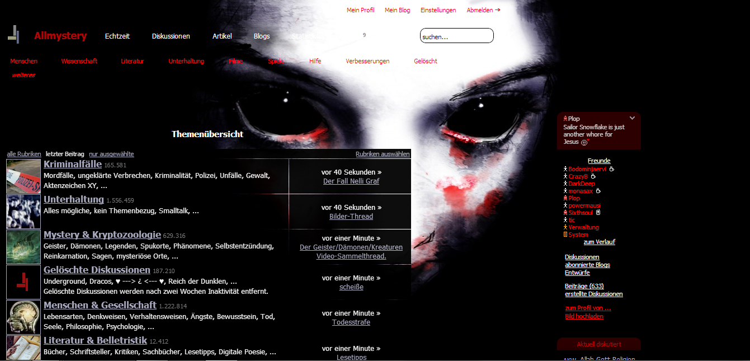Open the Blogs menu
The image size is (750, 361).
pos(262,36)
